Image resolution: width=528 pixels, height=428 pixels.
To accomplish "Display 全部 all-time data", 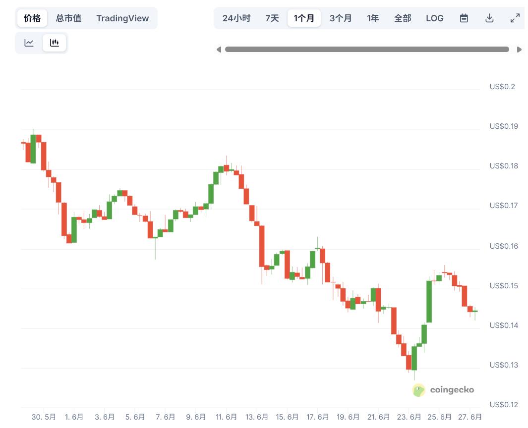I will (x=403, y=18).
